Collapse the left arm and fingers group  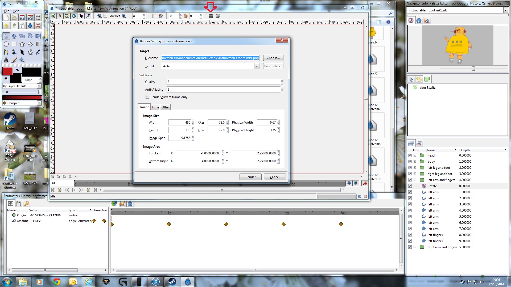pyautogui.click(x=415, y=180)
